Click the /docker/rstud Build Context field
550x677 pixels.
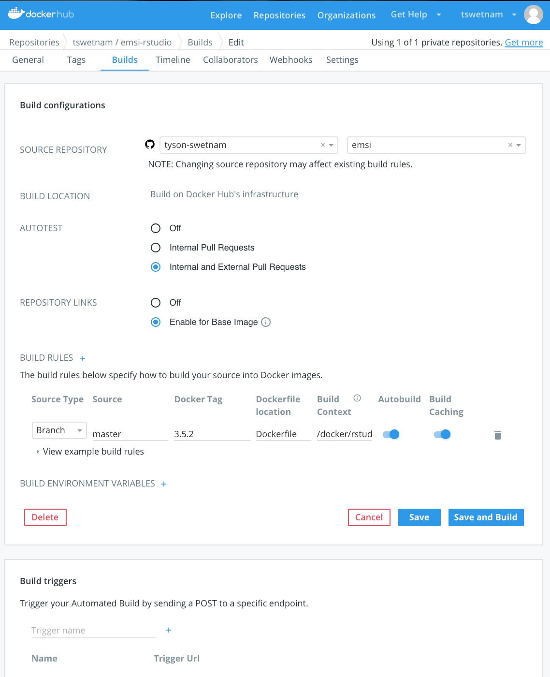coord(345,434)
